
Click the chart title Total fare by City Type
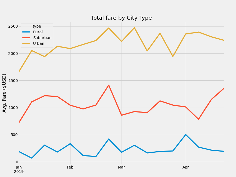point(121,18)
